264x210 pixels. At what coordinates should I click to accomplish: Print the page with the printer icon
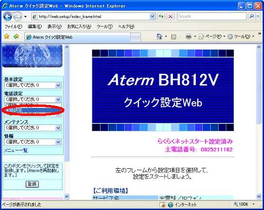[189, 36]
